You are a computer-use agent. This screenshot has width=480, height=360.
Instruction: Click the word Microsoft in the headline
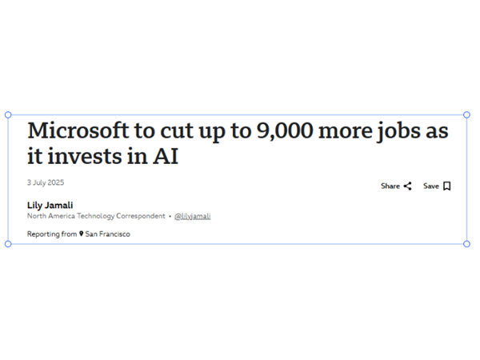pos(78,130)
